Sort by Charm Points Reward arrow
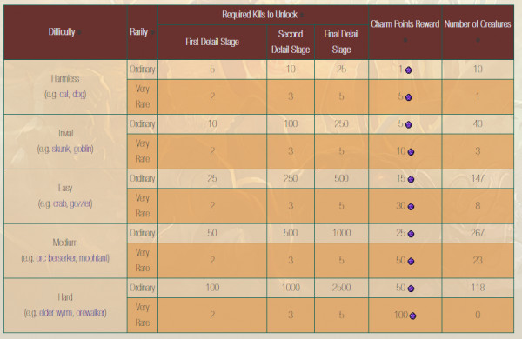522x339 pixels. tap(405, 40)
